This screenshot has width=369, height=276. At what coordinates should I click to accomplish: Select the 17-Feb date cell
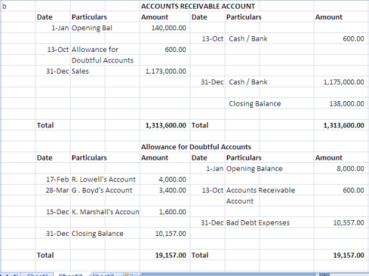click(57, 179)
